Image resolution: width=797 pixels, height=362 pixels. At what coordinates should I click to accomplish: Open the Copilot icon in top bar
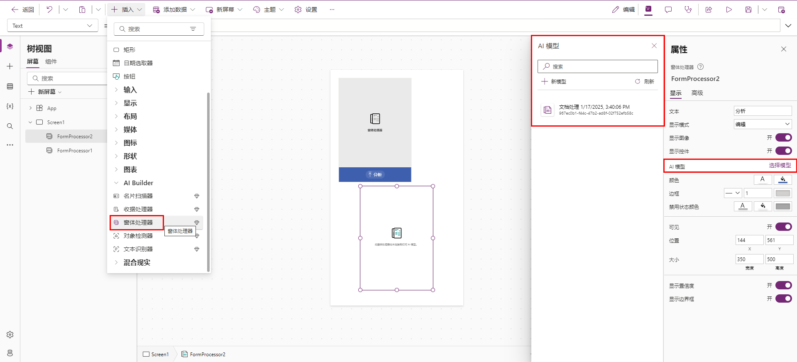[x=648, y=10]
